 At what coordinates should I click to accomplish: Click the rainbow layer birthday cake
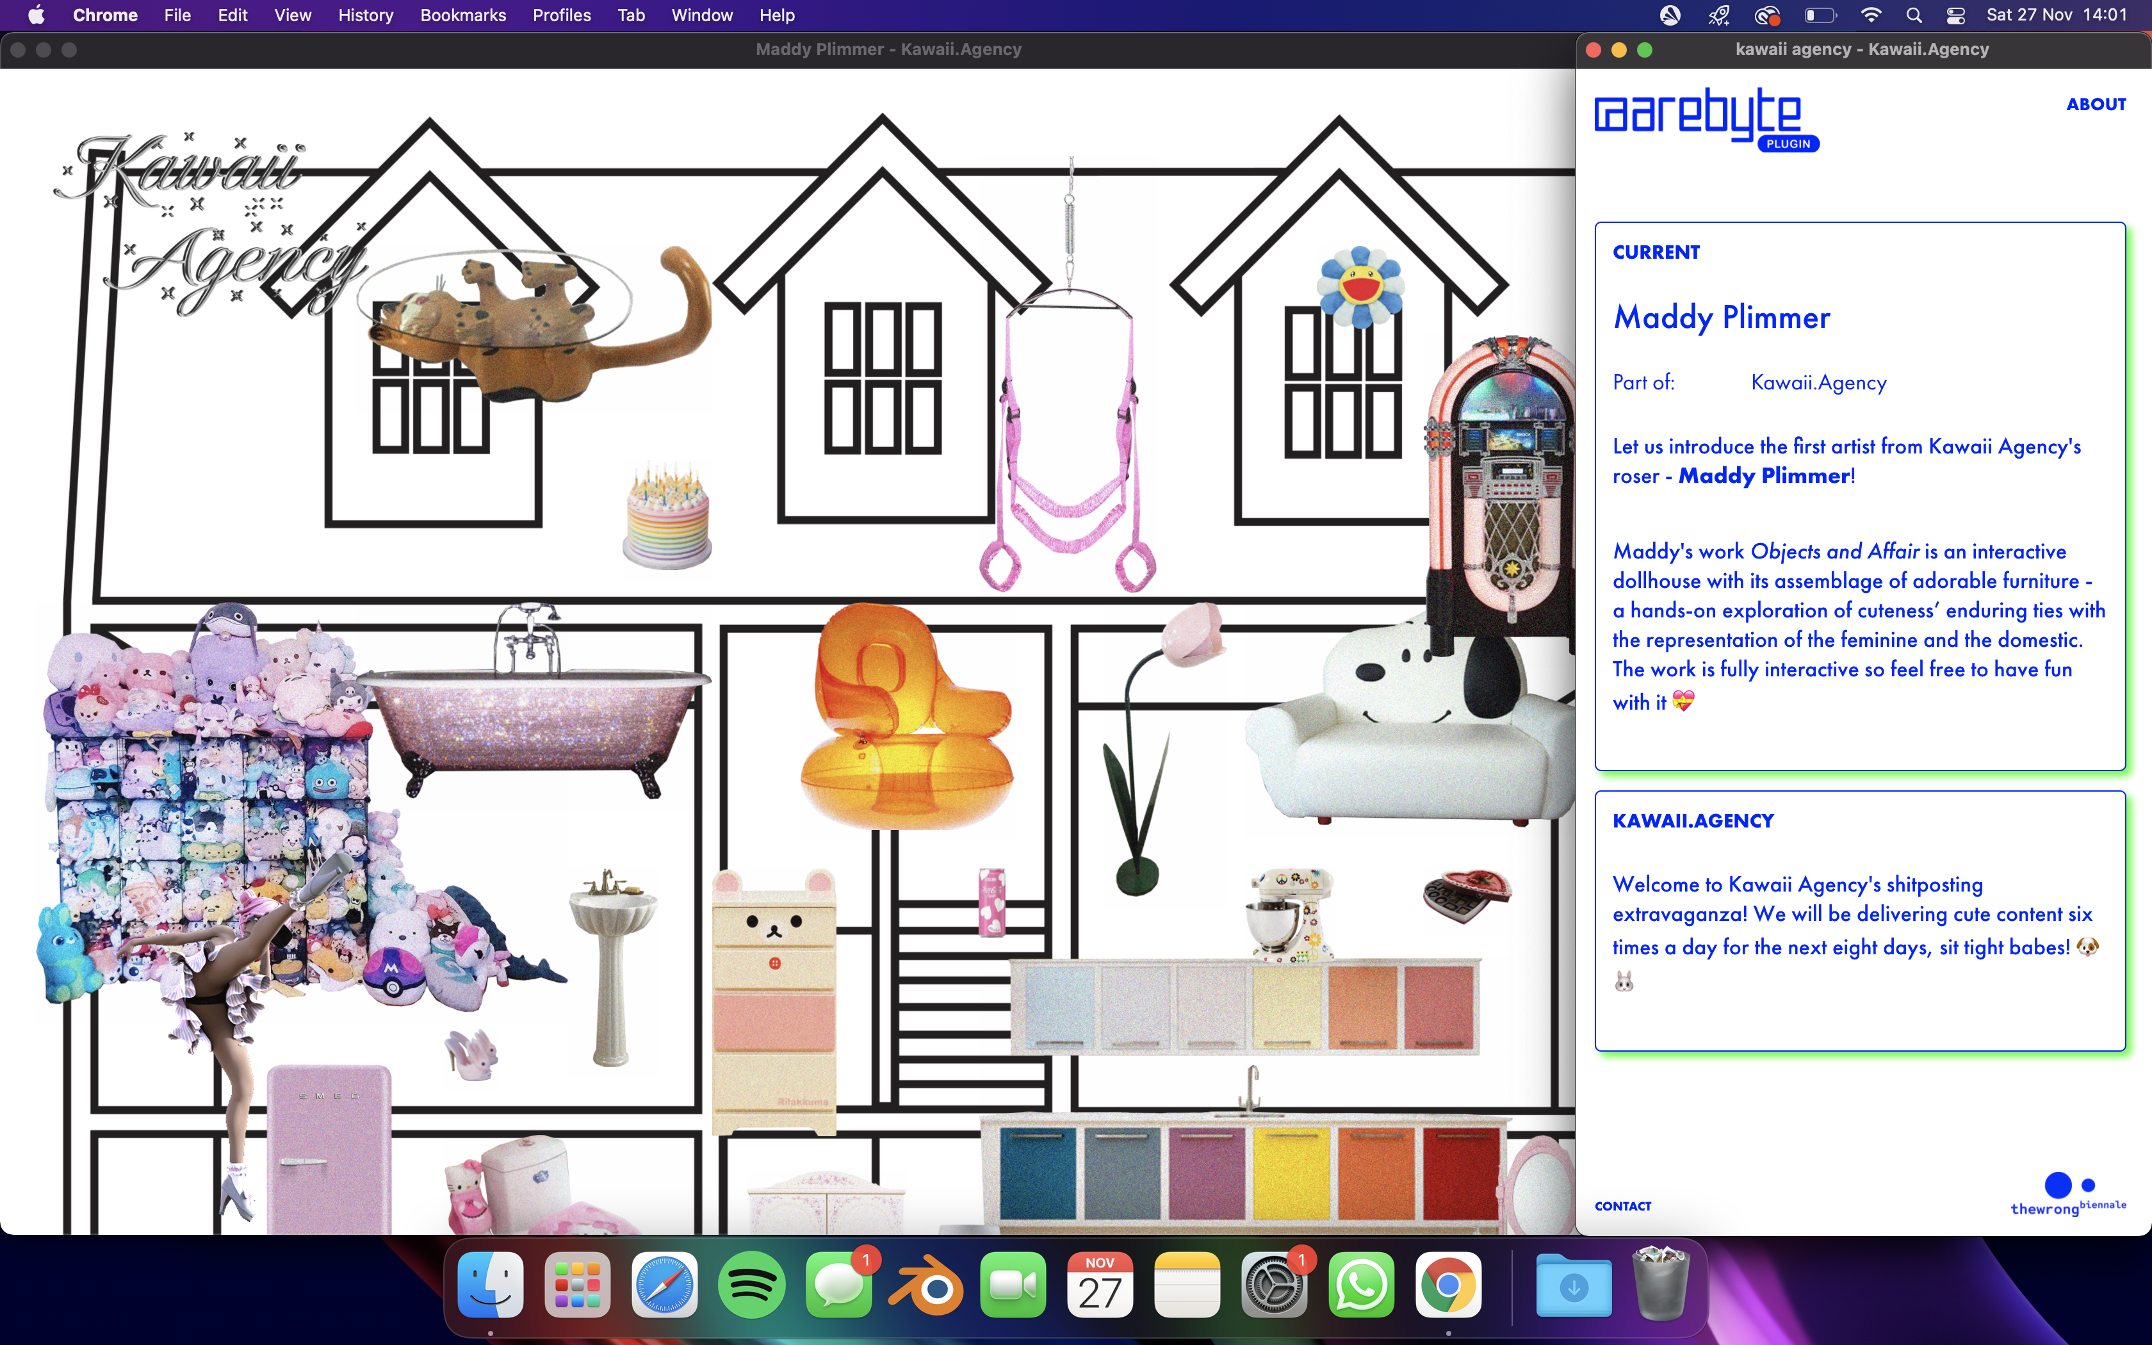pyautogui.click(x=668, y=518)
